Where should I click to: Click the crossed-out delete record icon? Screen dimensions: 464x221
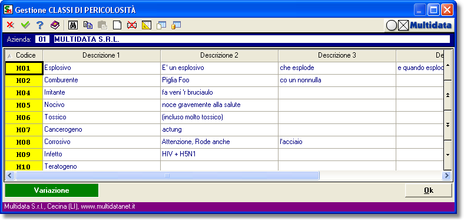pyautogui.click(x=132, y=25)
